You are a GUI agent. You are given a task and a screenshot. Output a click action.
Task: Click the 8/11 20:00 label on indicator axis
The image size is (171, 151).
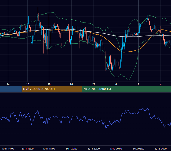[x=71, y=148]
